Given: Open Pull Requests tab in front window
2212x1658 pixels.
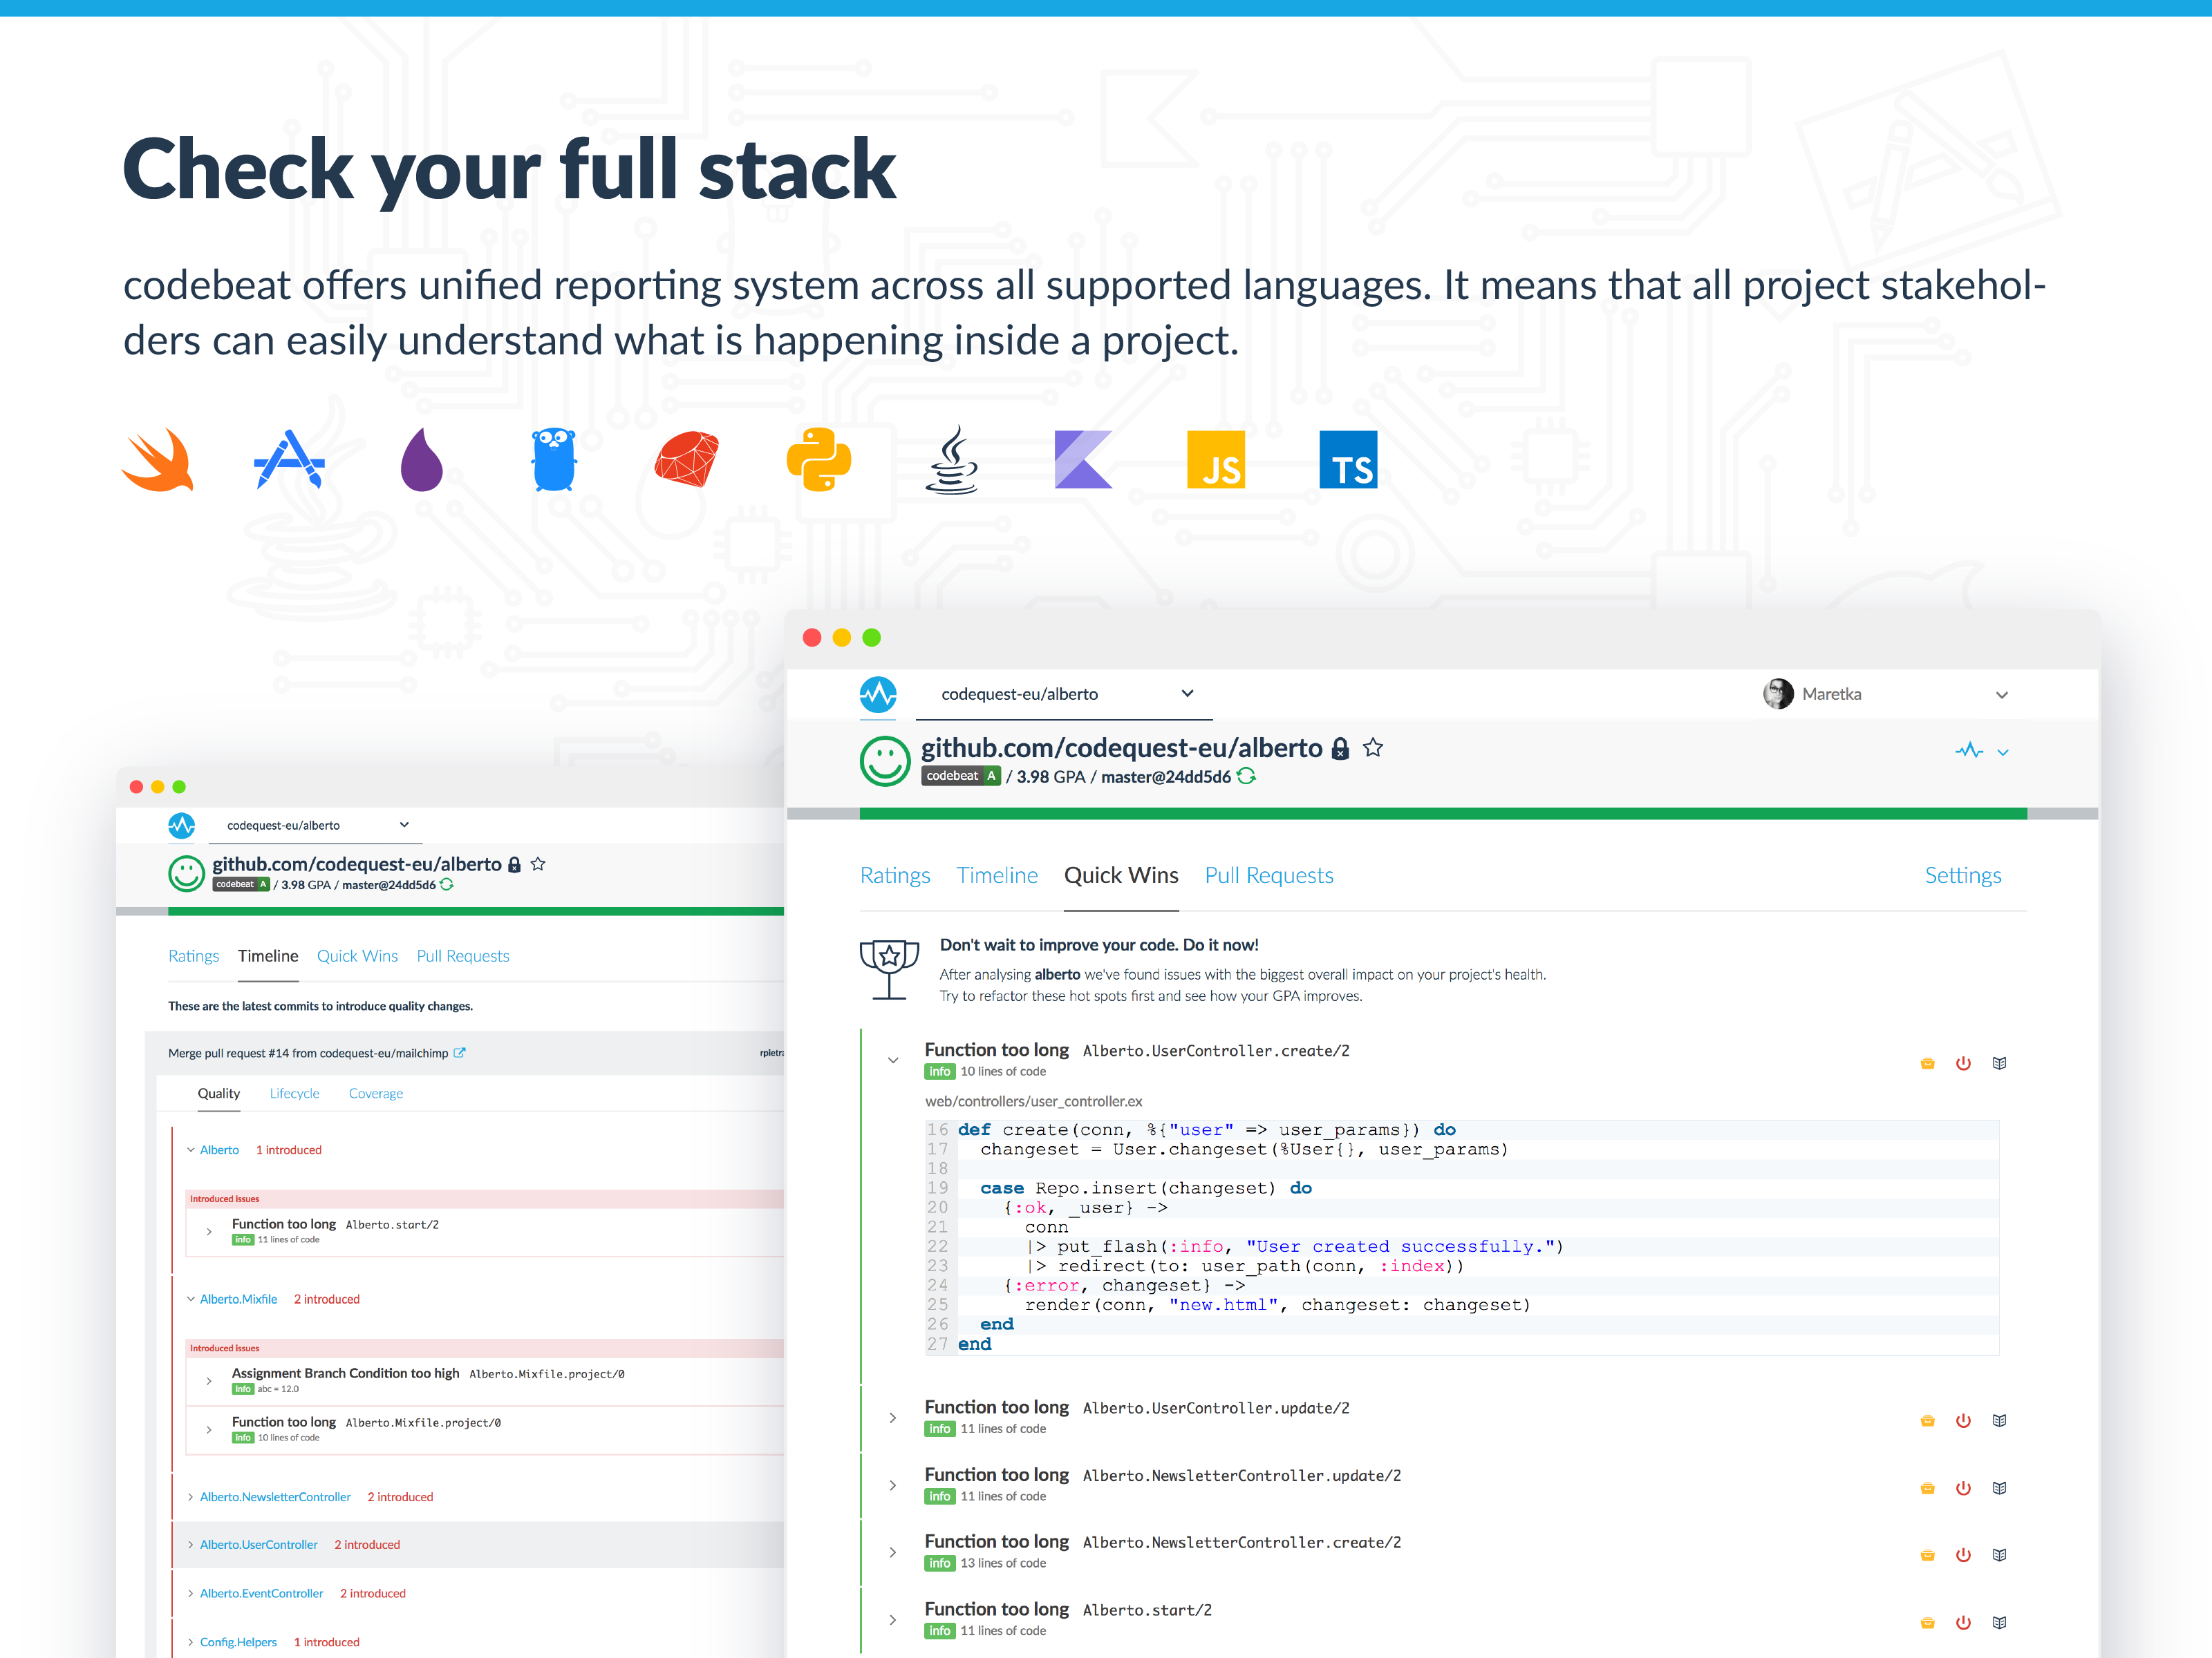Looking at the screenshot, I should click(1269, 875).
